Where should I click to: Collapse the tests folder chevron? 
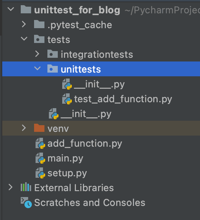point(24,39)
